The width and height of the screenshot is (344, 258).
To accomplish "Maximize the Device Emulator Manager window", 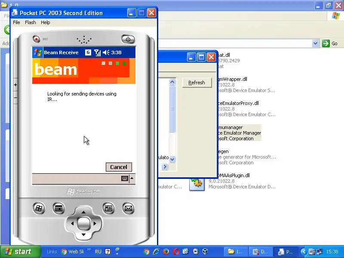I will 201,57.
